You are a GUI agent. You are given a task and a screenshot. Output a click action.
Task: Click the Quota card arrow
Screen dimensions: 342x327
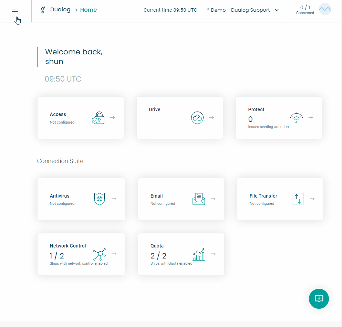(213, 254)
